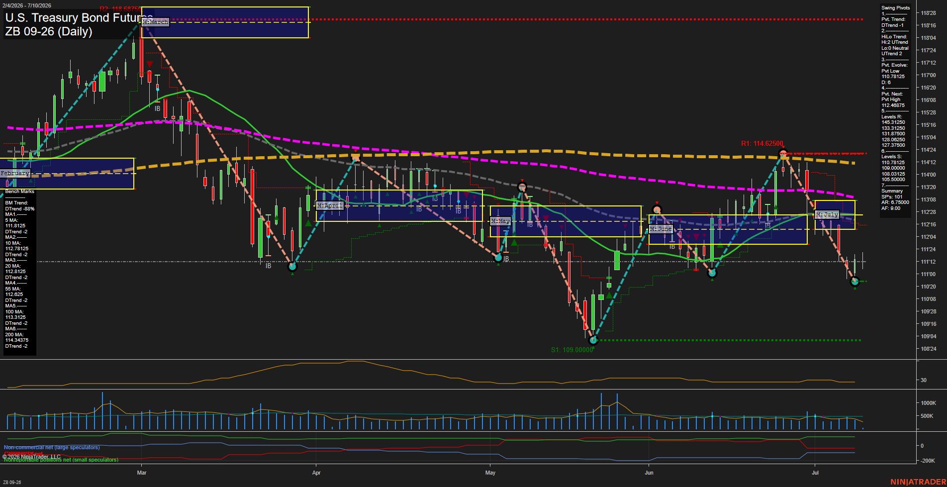Click the M:July monthly range label

pos(827,215)
